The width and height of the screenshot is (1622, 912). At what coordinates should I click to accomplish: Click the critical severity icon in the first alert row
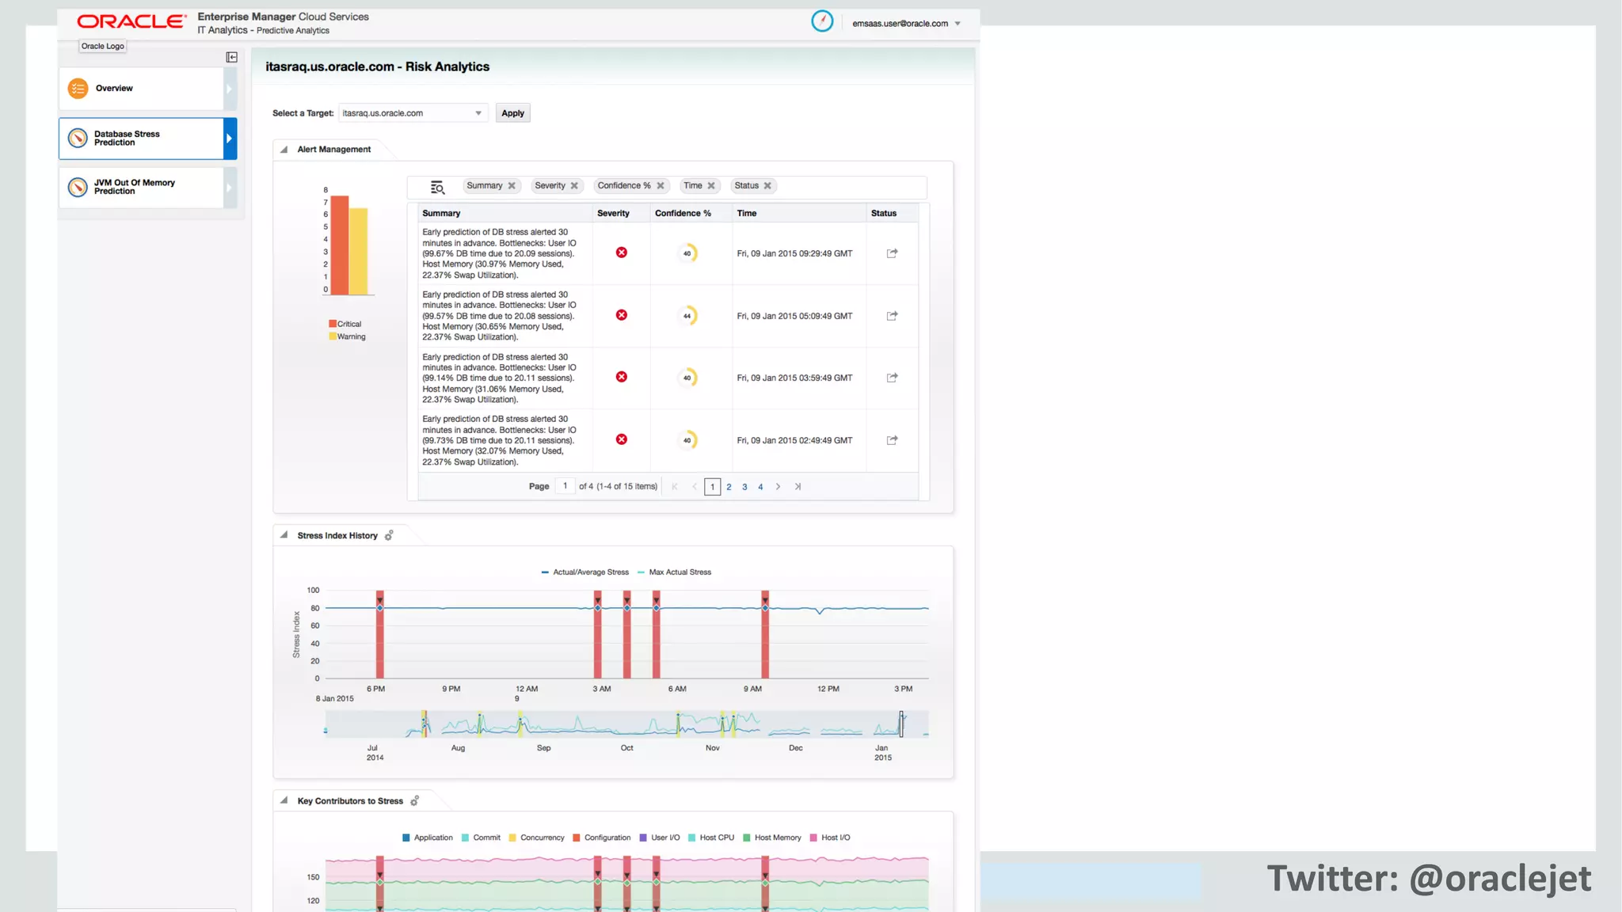click(622, 253)
